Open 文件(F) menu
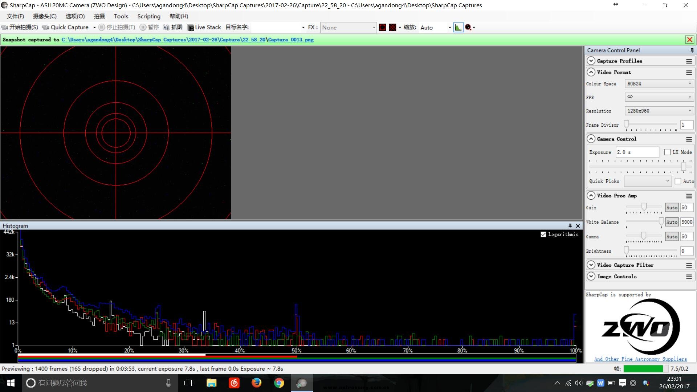This screenshot has height=392, width=697. click(x=15, y=16)
